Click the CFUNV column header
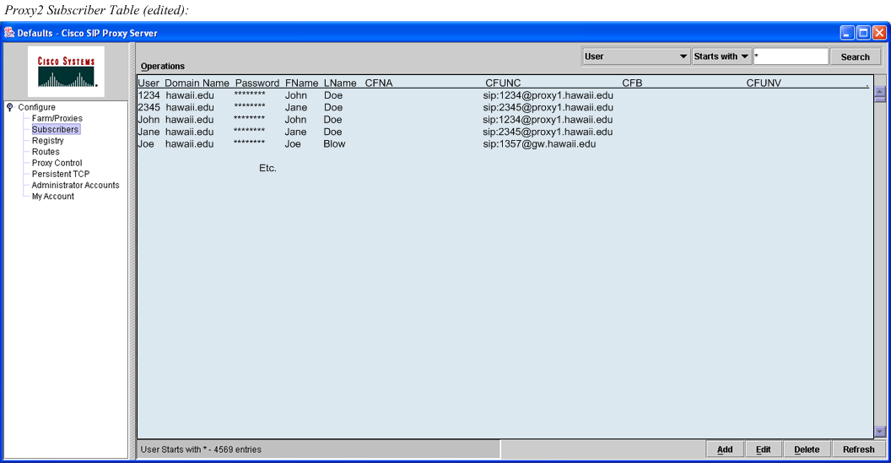Image resolution: width=891 pixels, height=463 pixels. pyautogui.click(x=764, y=83)
